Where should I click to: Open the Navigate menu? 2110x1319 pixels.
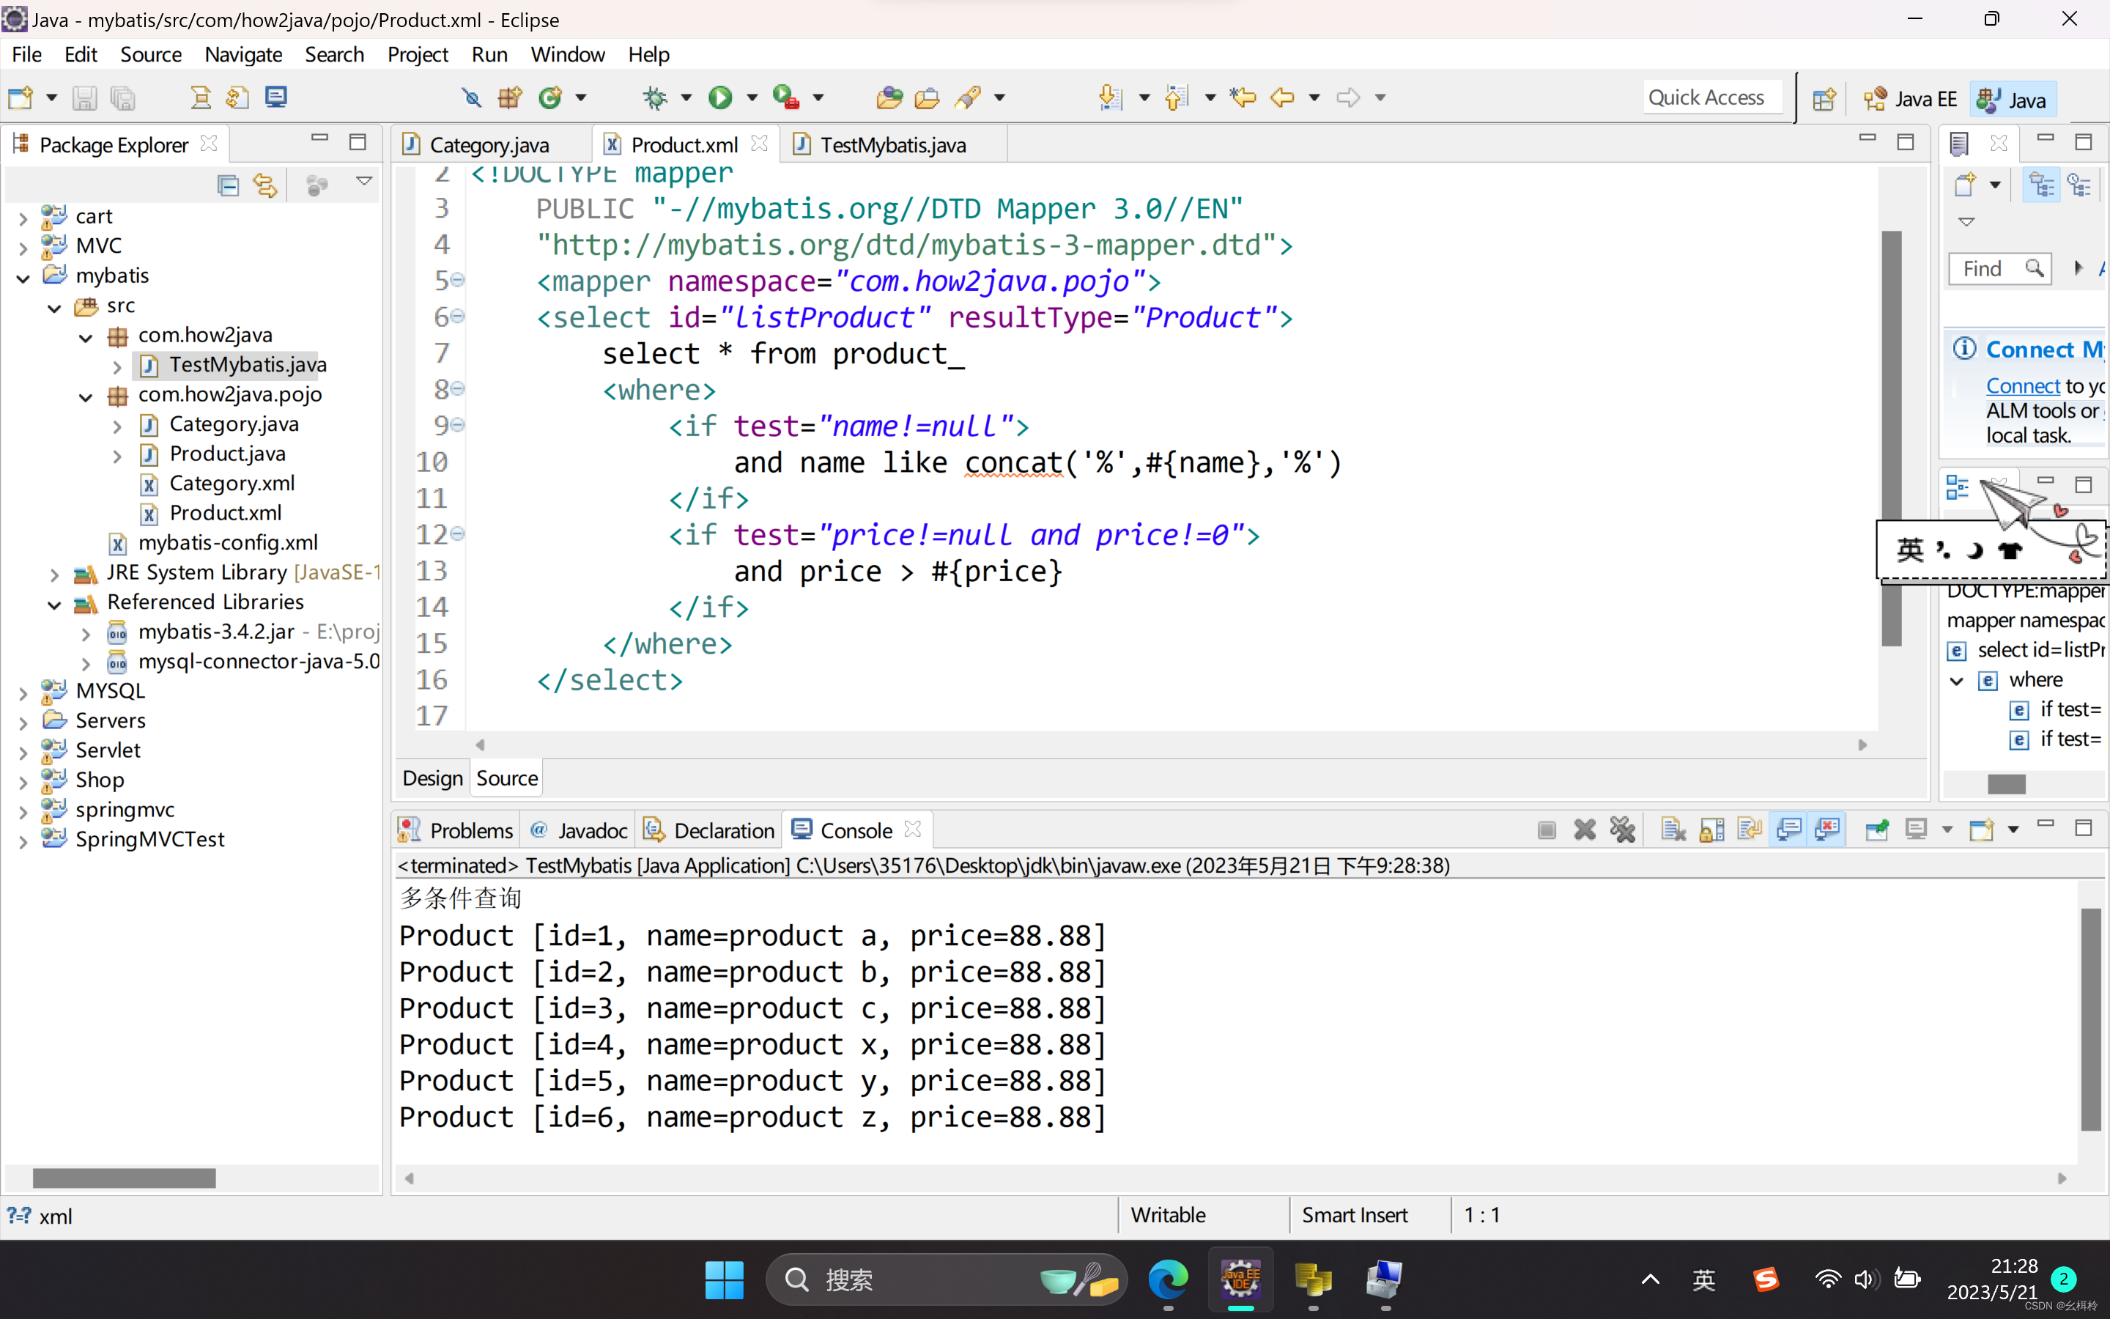pos(243,54)
